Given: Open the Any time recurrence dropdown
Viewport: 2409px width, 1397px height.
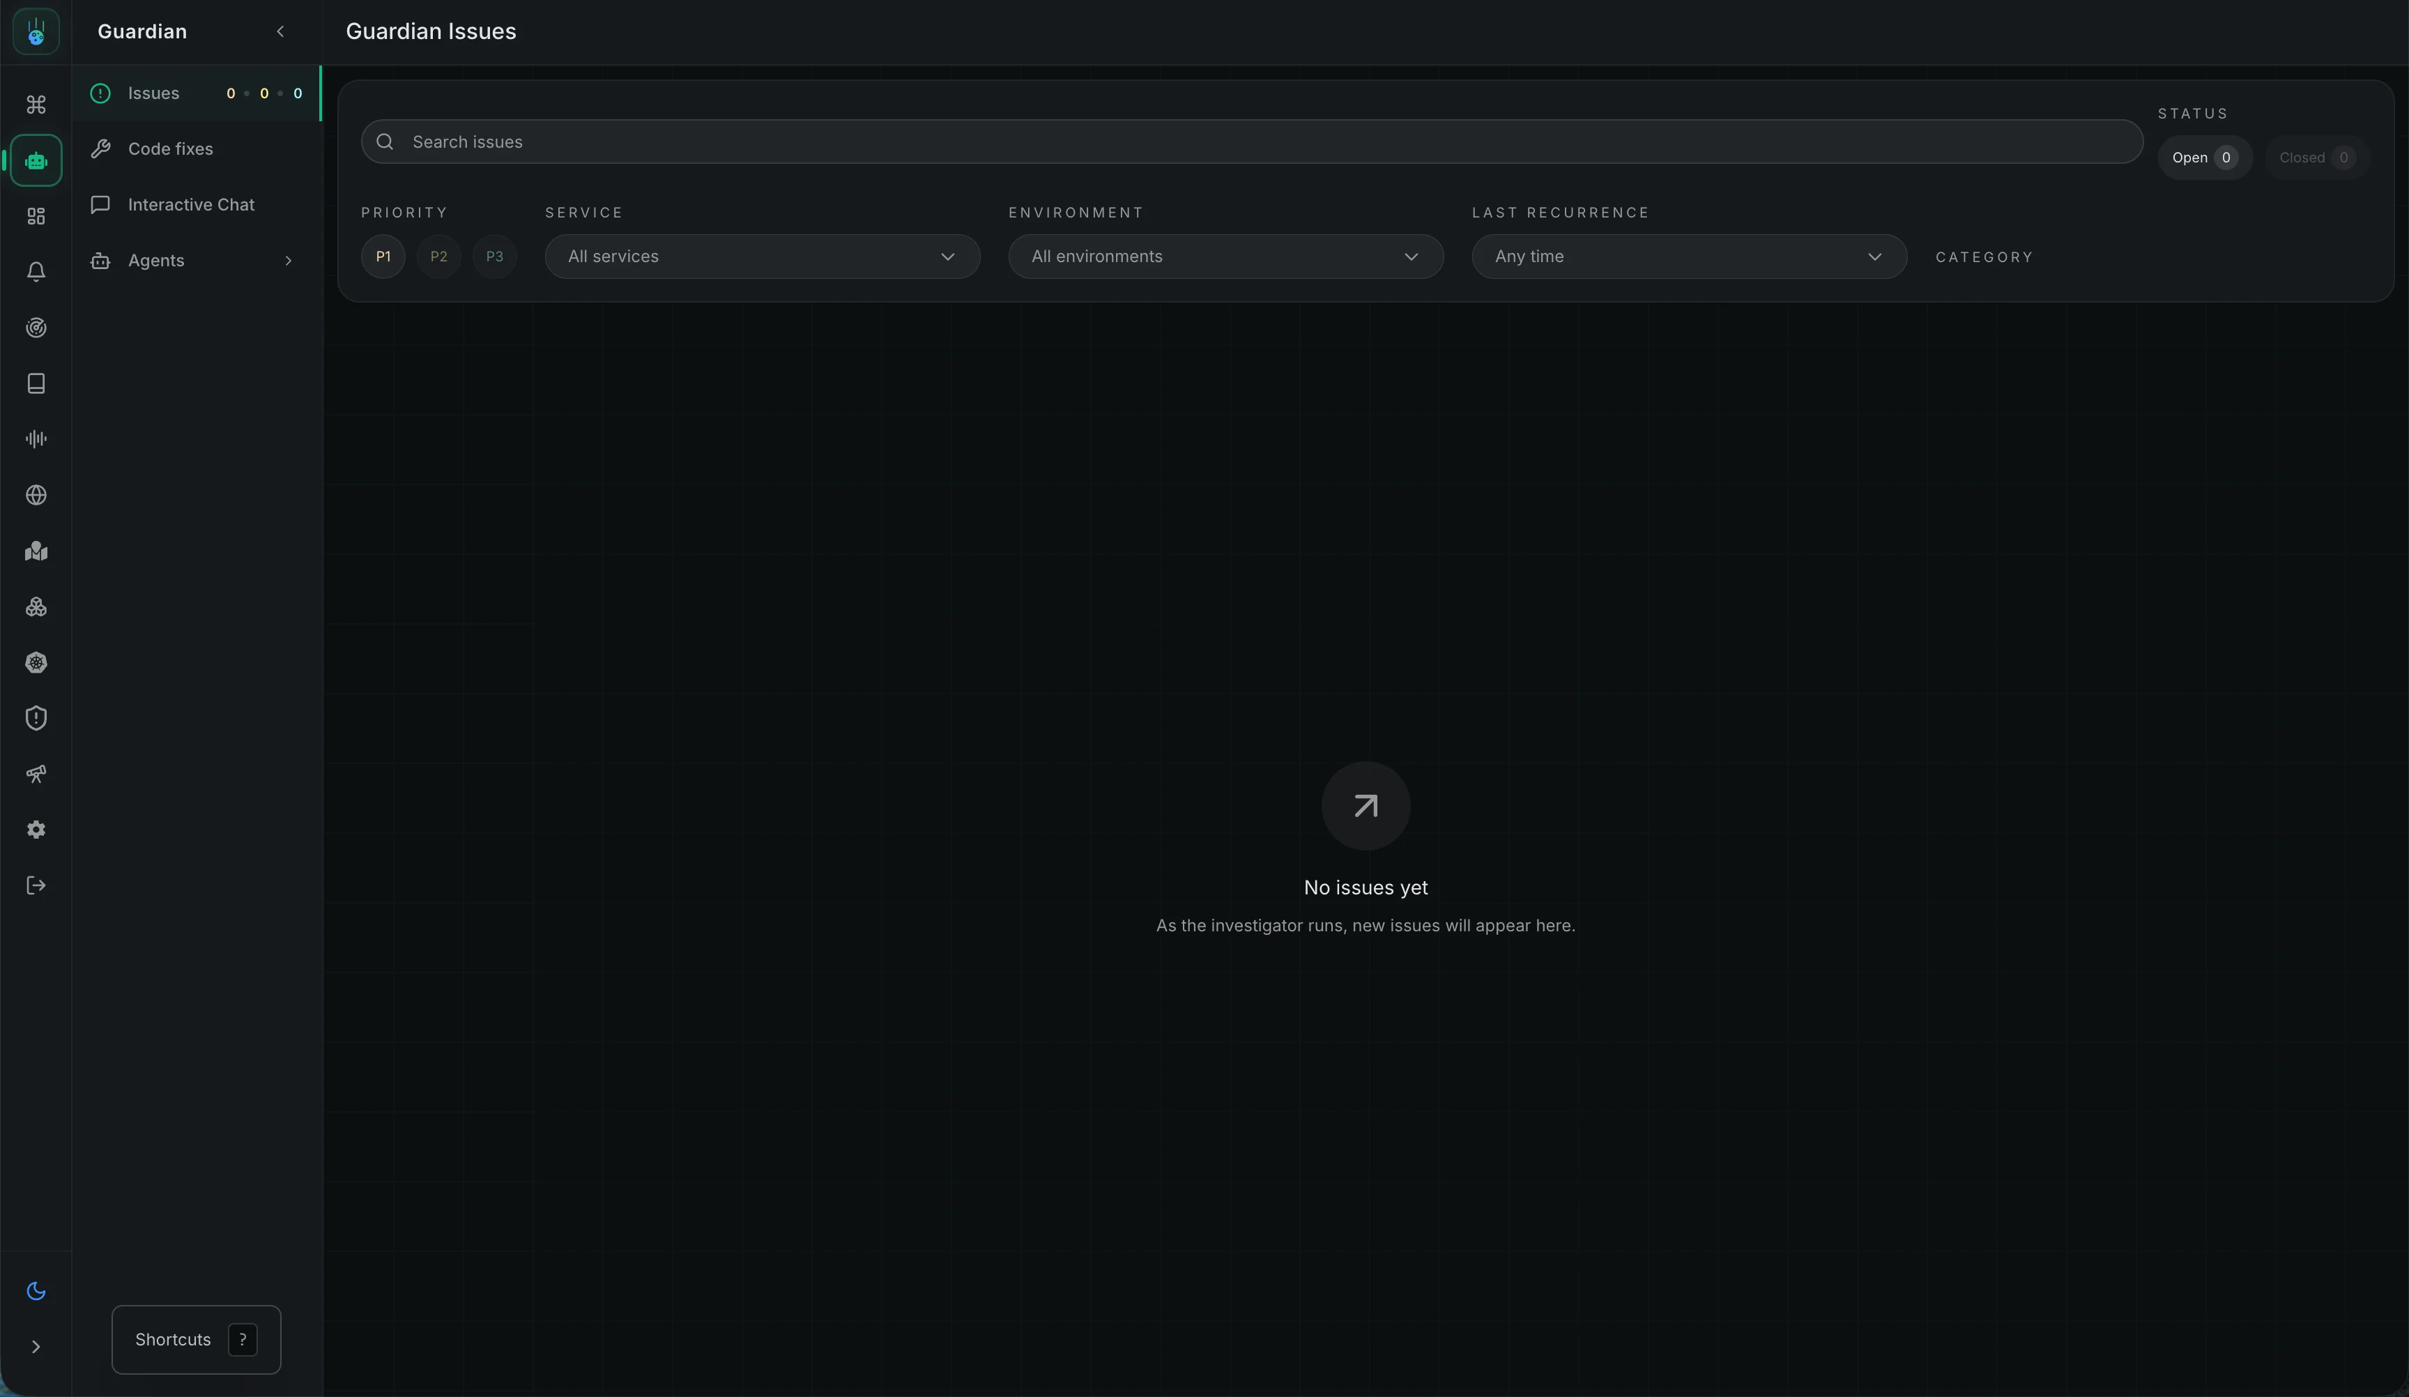Looking at the screenshot, I should 1689,257.
